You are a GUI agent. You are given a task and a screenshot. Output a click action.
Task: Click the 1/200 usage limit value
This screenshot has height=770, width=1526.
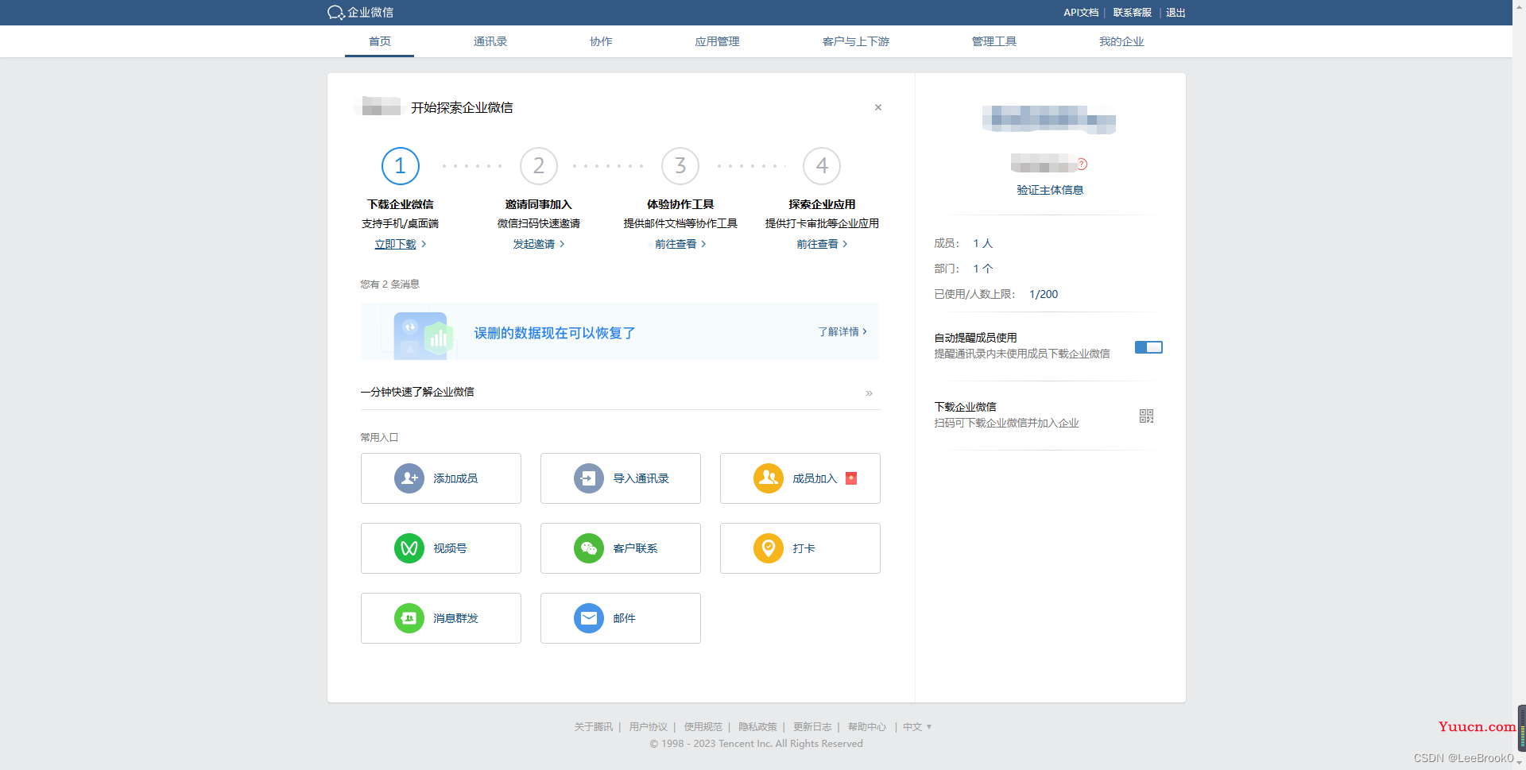pos(1044,294)
